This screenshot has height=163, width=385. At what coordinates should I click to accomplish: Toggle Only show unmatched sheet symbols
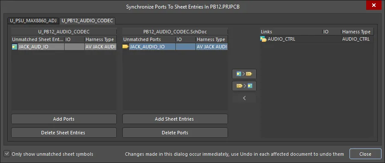[7, 154]
